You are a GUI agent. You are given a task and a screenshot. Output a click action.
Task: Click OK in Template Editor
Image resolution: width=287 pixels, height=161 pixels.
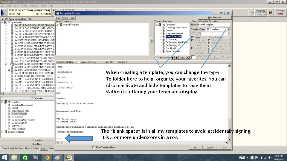[196, 148]
